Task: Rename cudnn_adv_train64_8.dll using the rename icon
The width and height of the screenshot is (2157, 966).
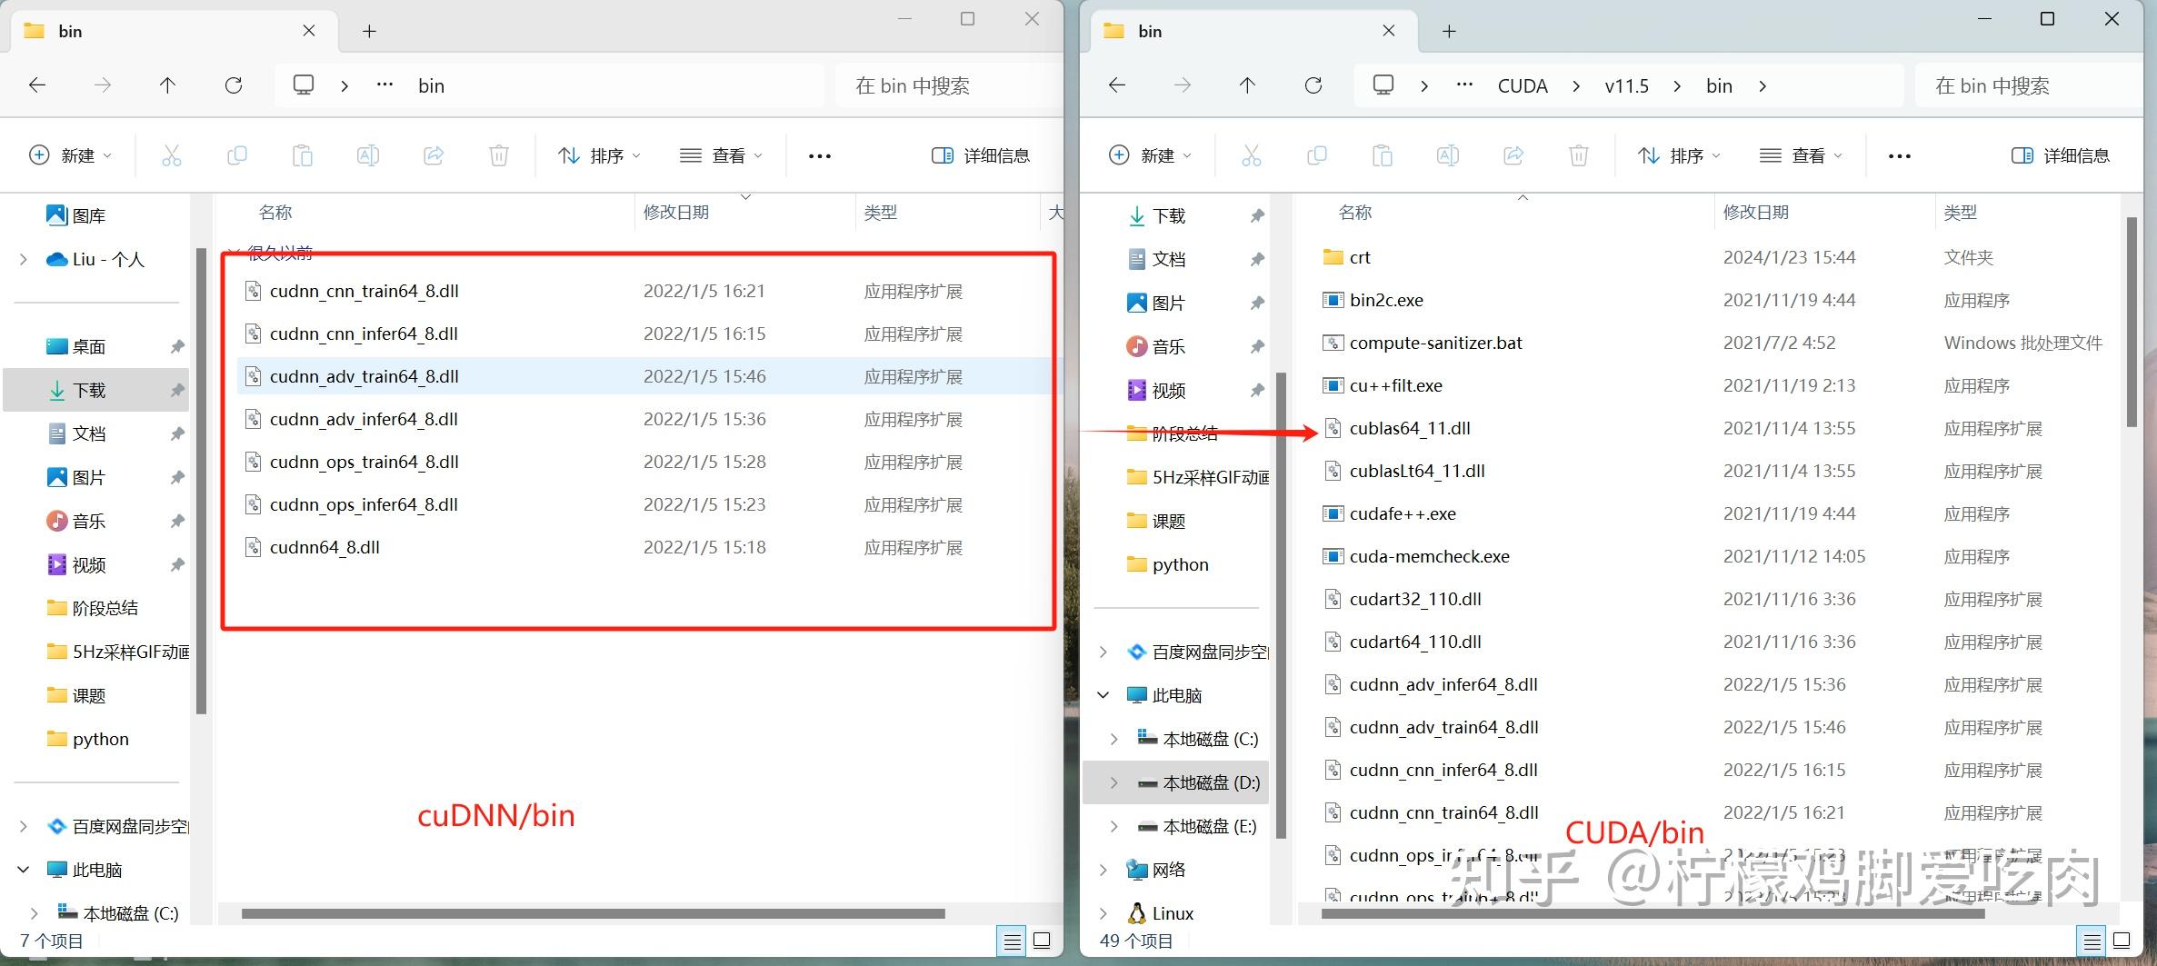Action: (x=367, y=154)
